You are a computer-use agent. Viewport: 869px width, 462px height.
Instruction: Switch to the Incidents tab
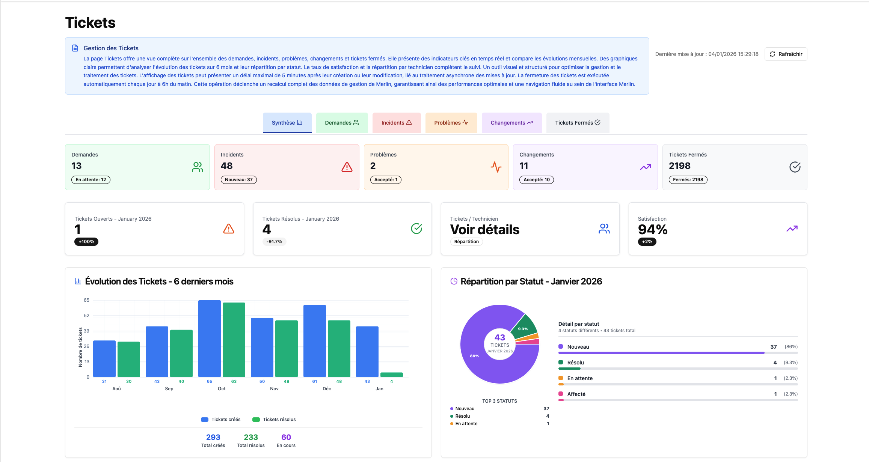click(396, 122)
